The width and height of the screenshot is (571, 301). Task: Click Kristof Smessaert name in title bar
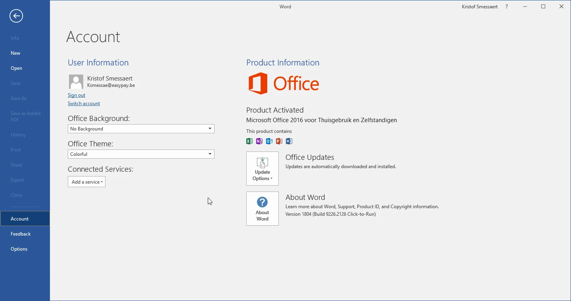(480, 7)
